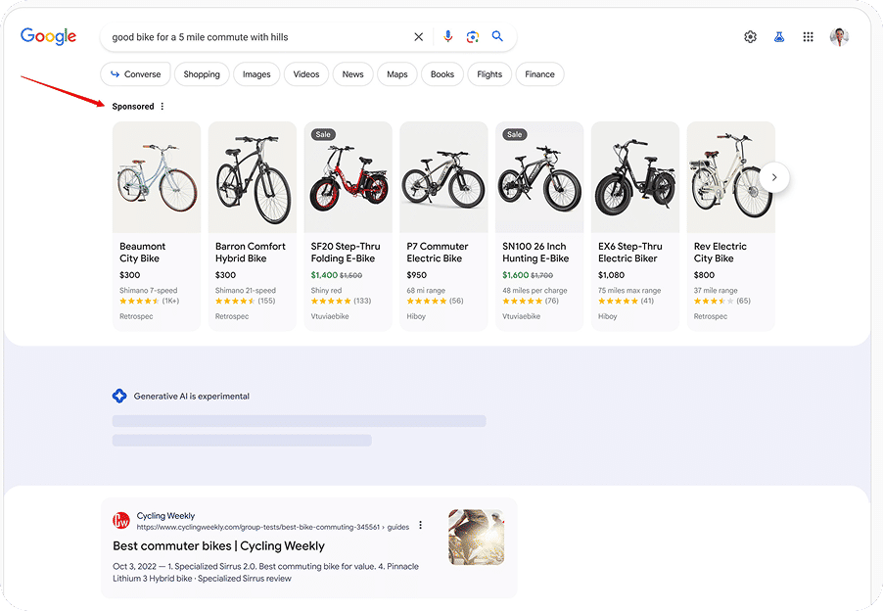Click the Shimano 21-speed spec text

[x=246, y=291]
